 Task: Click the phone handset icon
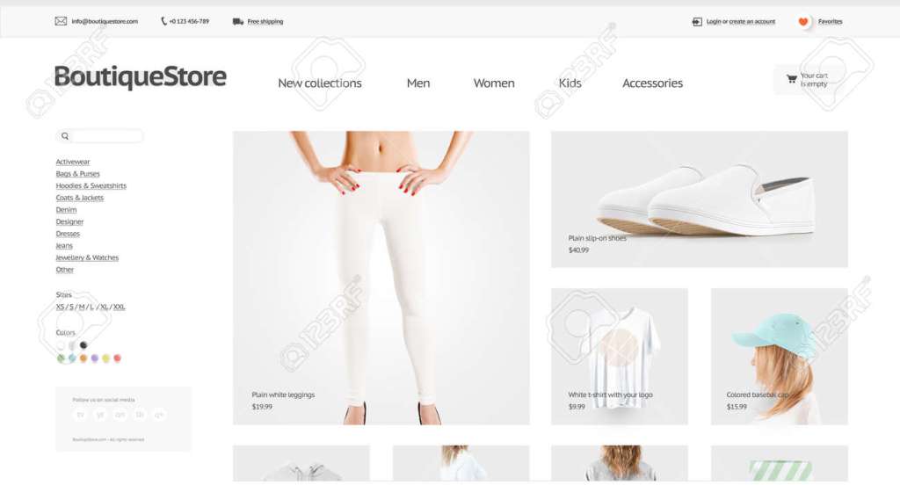[163, 21]
